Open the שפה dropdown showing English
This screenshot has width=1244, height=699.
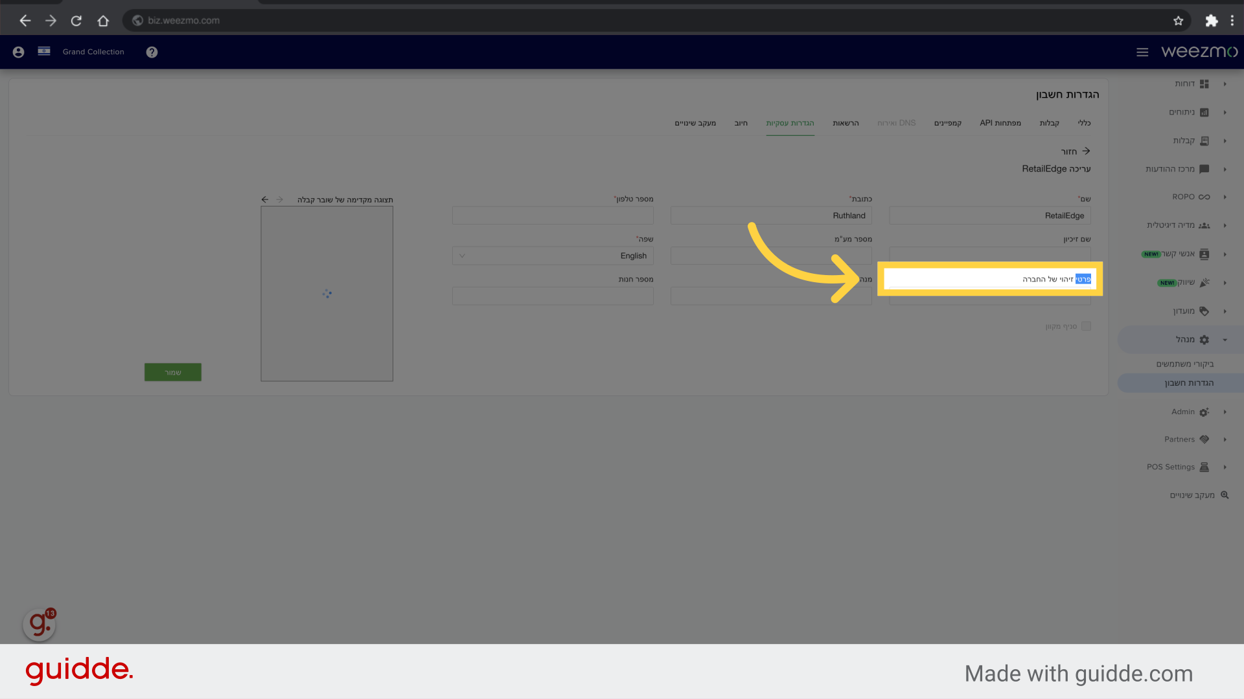[x=553, y=256]
